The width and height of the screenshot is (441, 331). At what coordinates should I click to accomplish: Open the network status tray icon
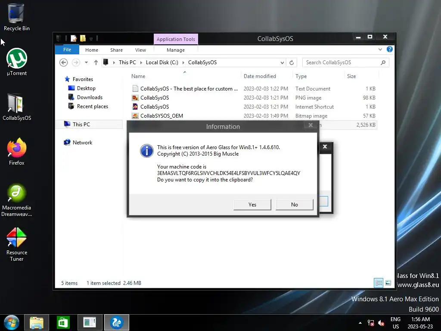tap(371, 323)
